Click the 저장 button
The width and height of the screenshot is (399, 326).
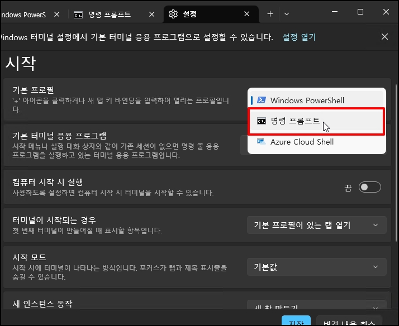coord(296,320)
